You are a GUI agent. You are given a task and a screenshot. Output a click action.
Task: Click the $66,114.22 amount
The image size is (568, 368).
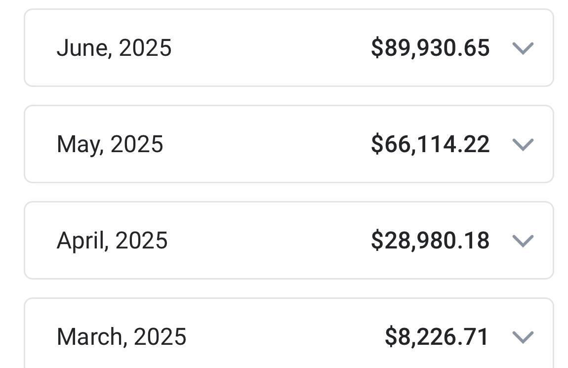[x=430, y=144]
